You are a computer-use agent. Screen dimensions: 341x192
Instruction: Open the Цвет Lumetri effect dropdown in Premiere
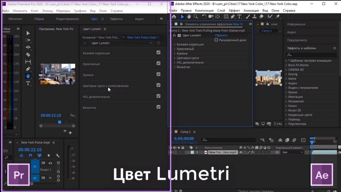tap(122, 43)
